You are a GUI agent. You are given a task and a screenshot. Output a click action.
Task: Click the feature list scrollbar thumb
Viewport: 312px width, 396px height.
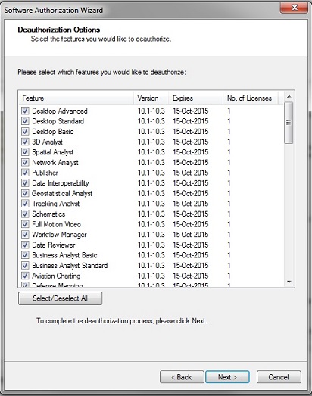[x=289, y=123]
